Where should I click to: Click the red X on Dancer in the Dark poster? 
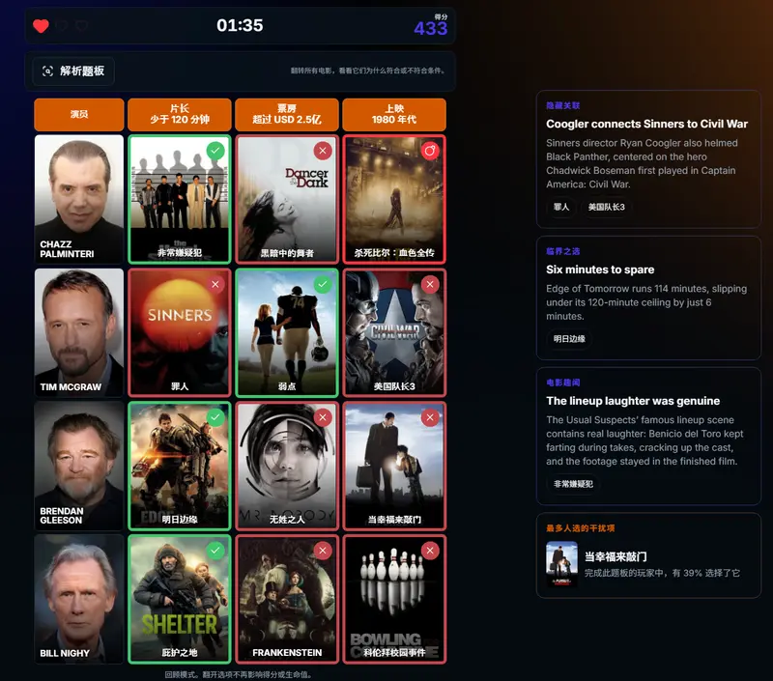(x=323, y=151)
